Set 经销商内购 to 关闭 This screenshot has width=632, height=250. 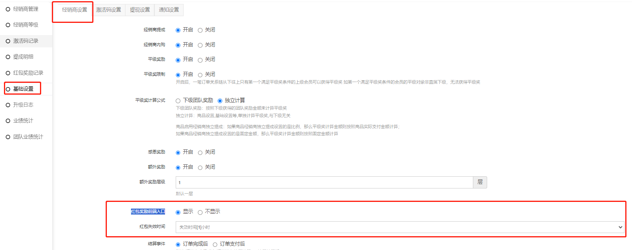(x=200, y=45)
